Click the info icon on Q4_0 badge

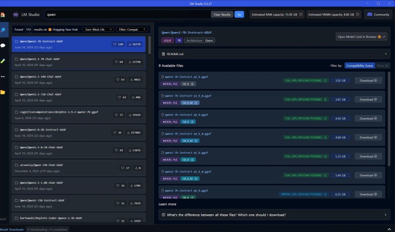coord(192,122)
